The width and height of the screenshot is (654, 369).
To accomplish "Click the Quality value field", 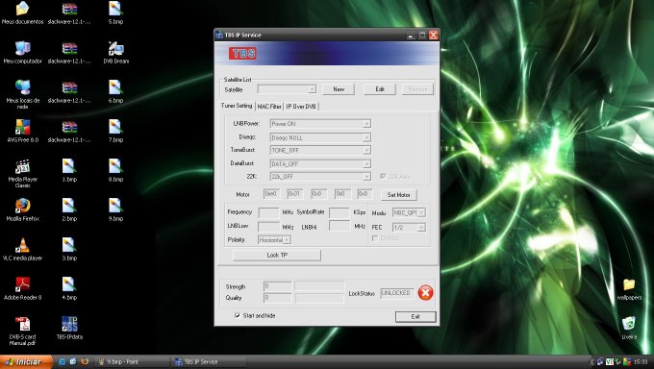I will [x=277, y=298].
